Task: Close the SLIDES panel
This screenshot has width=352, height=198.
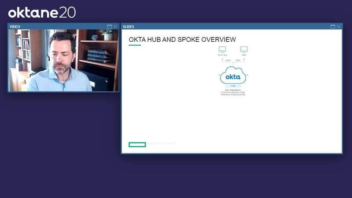Action: [338, 26]
